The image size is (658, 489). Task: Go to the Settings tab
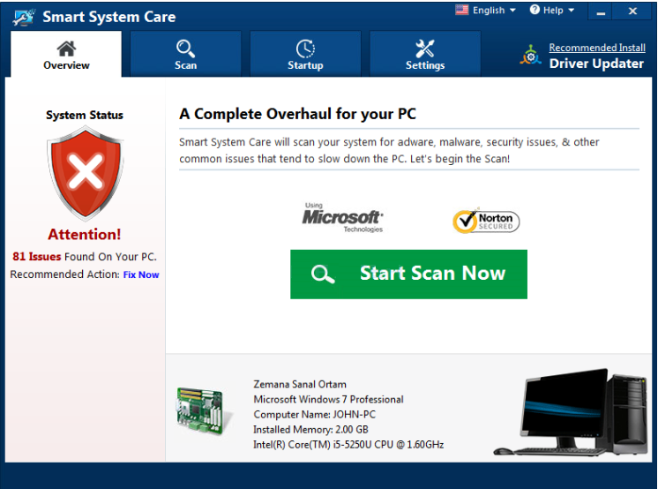click(x=424, y=54)
